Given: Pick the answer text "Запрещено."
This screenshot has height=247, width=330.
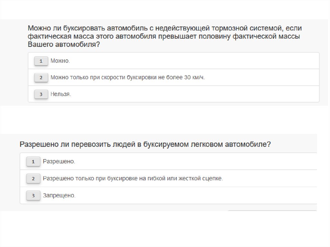Looking at the screenshot, I should coord(59,195).
